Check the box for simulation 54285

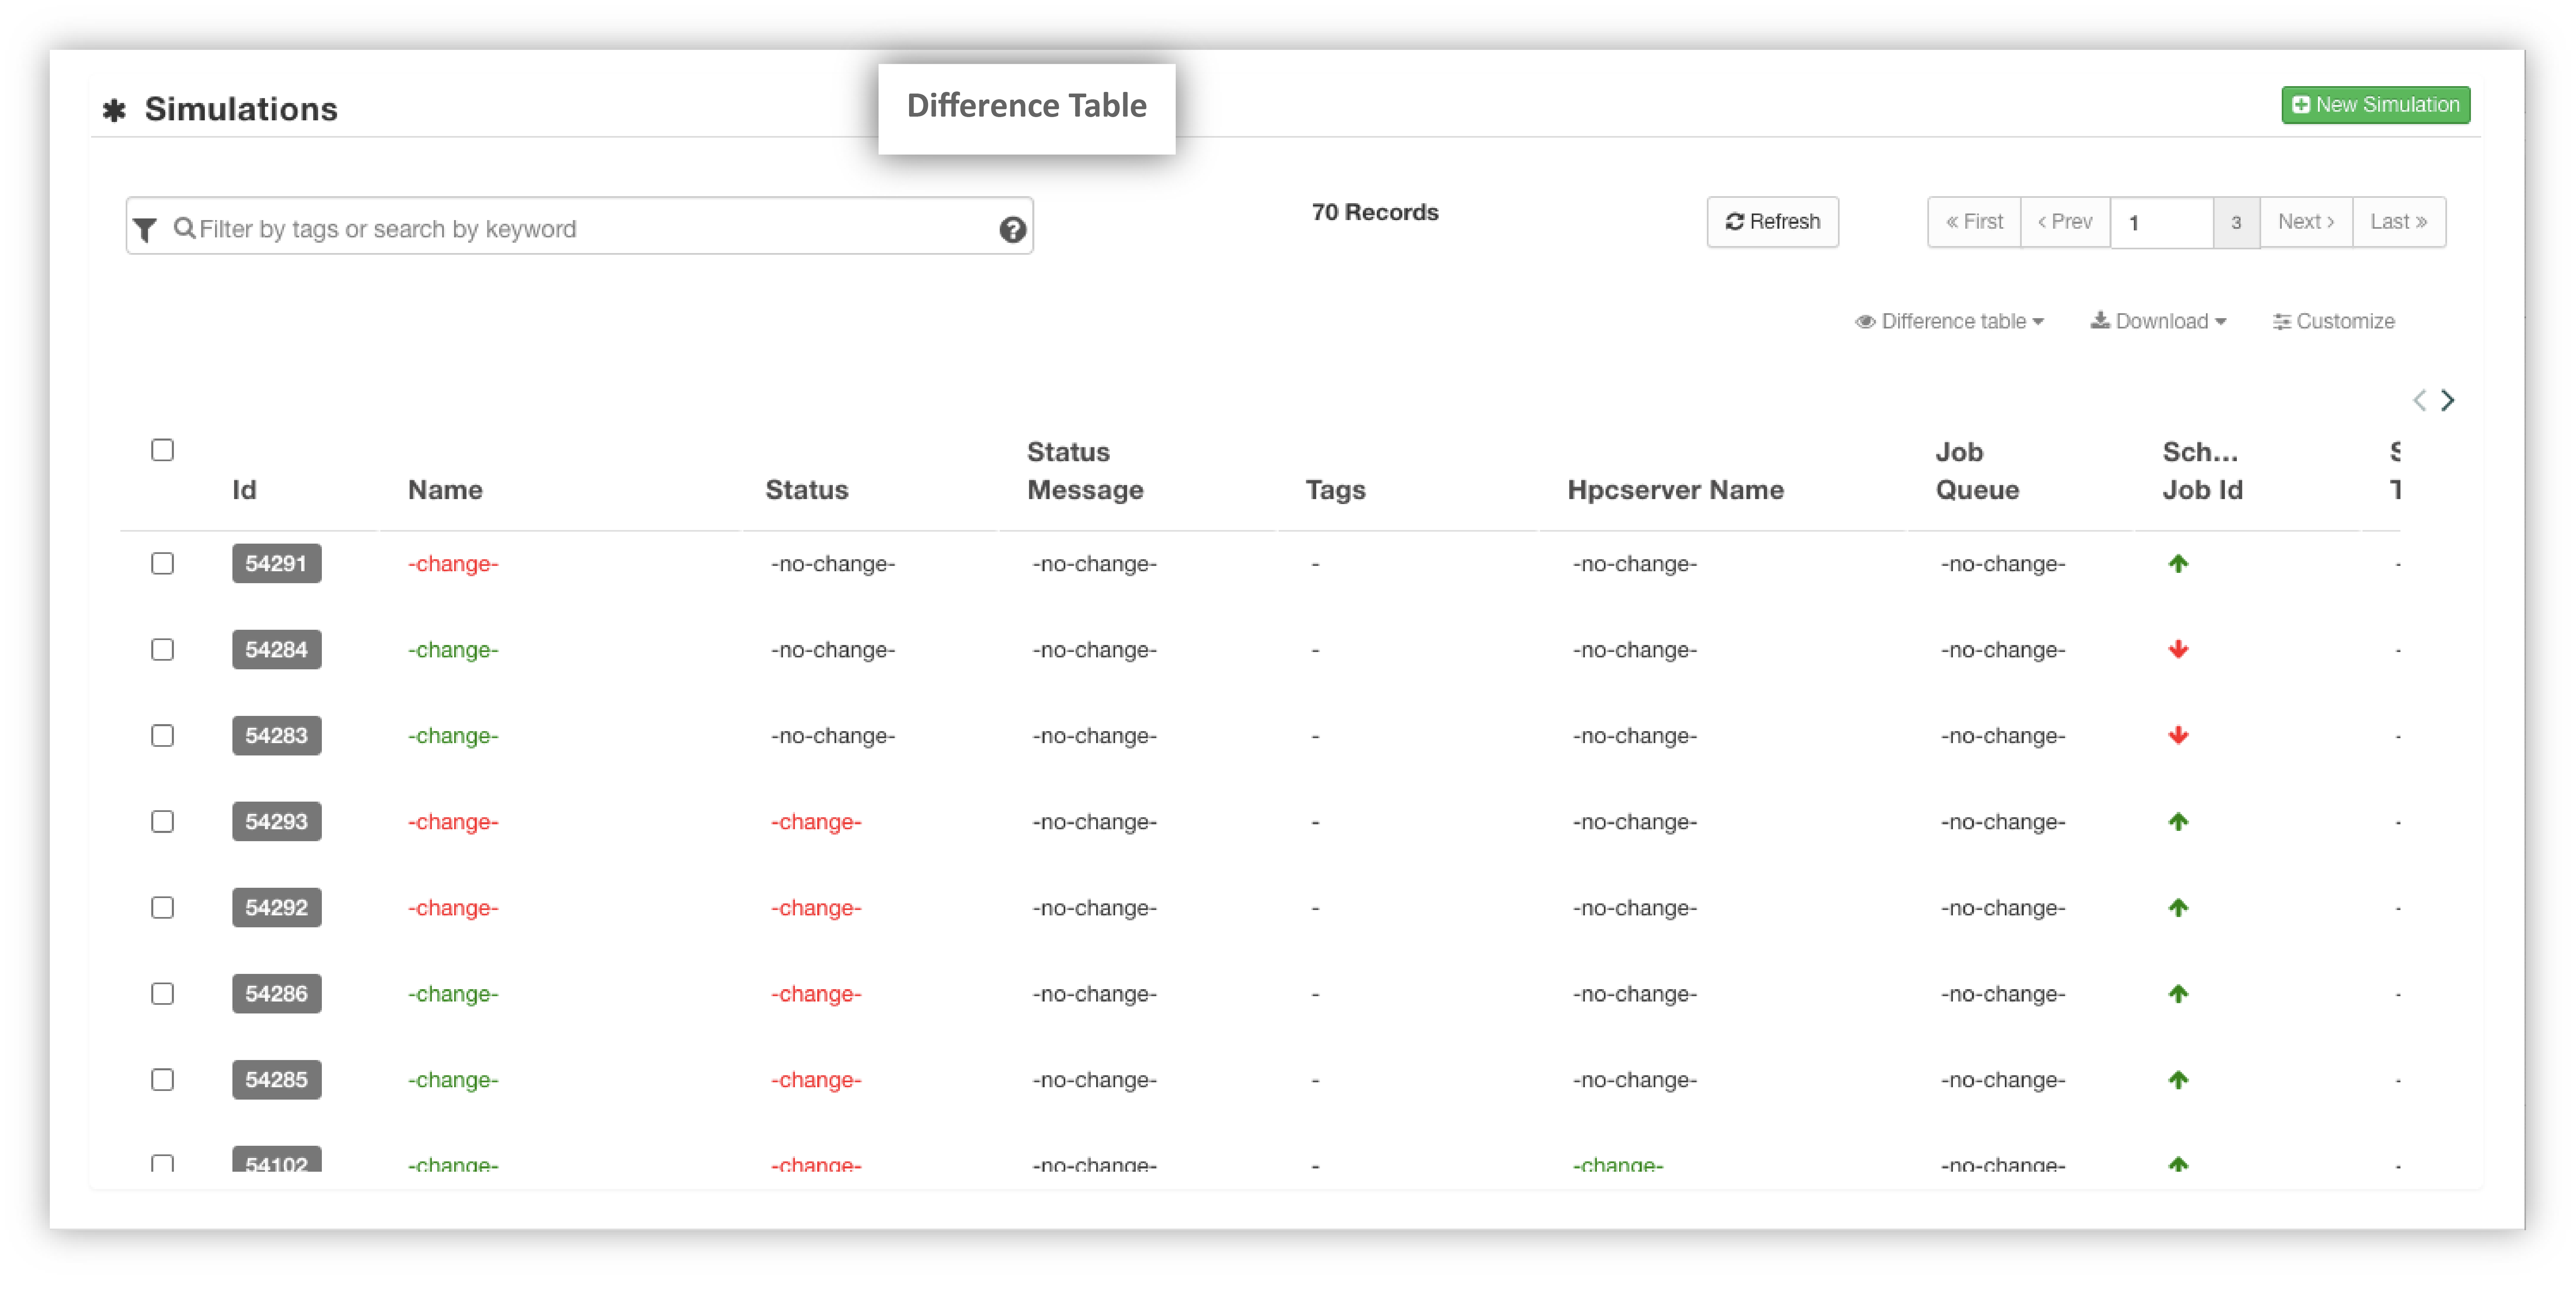click(x=162, y=1079)
